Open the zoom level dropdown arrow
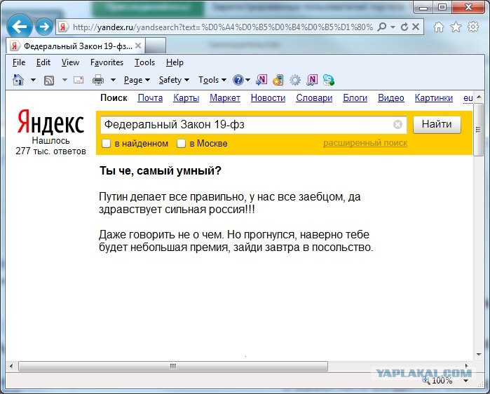The width and height of the screenshot is (490, 394). 465,381
